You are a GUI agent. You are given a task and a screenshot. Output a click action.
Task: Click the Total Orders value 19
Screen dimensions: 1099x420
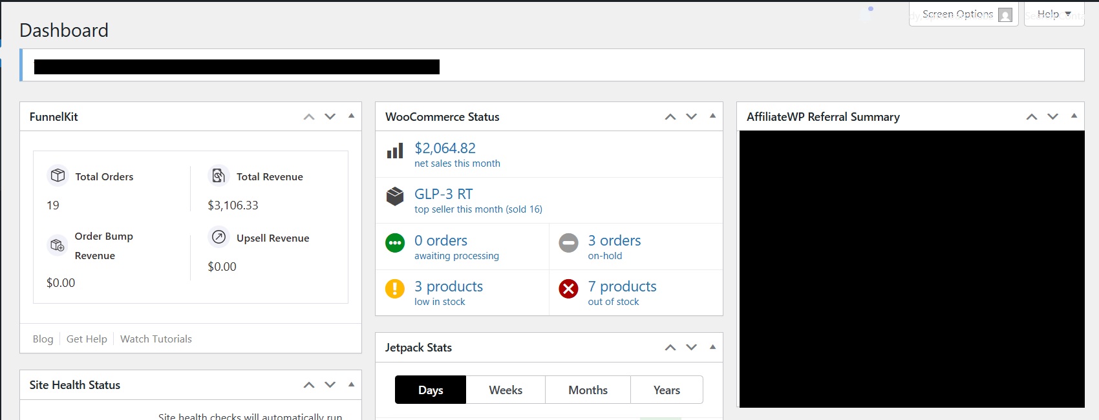[53, 205]
